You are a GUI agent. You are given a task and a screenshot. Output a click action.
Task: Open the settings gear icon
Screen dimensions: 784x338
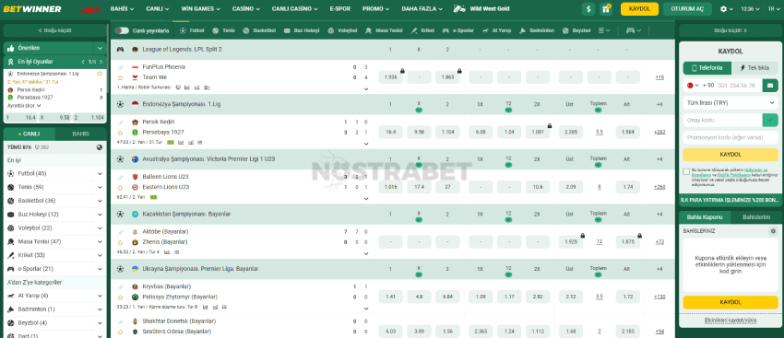(723, 9)
